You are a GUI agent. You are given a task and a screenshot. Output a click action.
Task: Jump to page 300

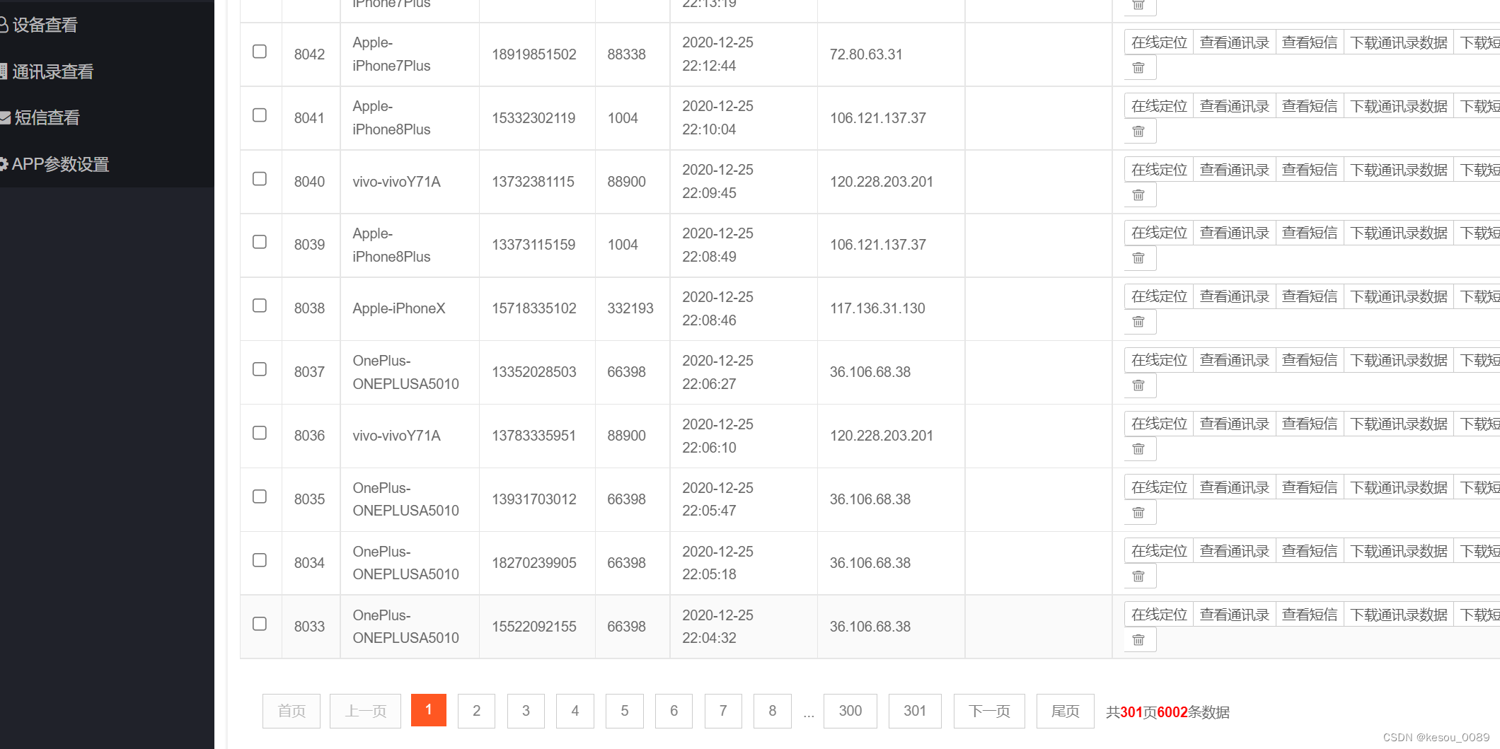coord(850,711)
